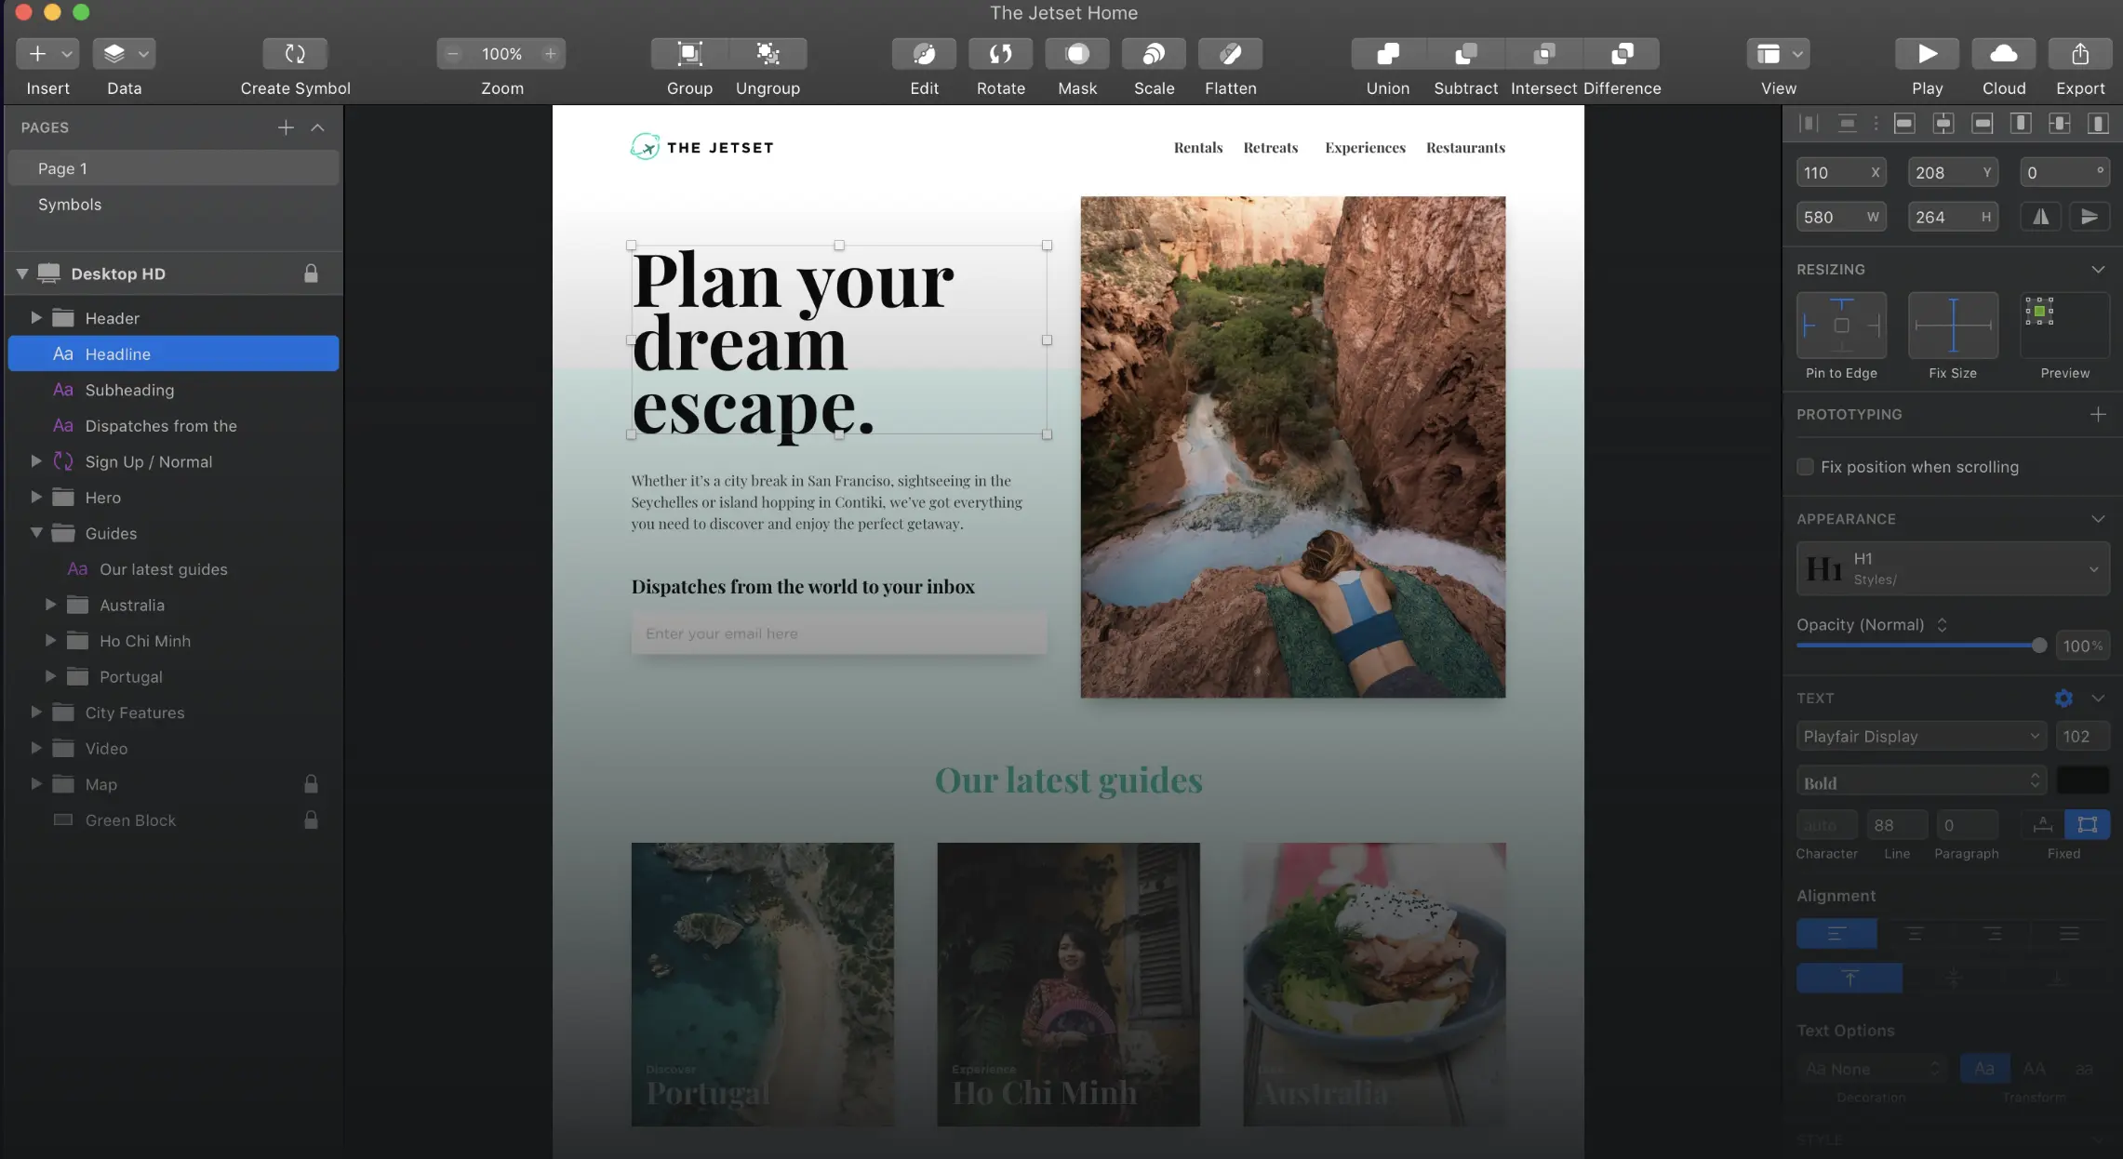Select the Mask tool icon
Viewport: 2123px width, 1159px height.
pos(1077,54)
